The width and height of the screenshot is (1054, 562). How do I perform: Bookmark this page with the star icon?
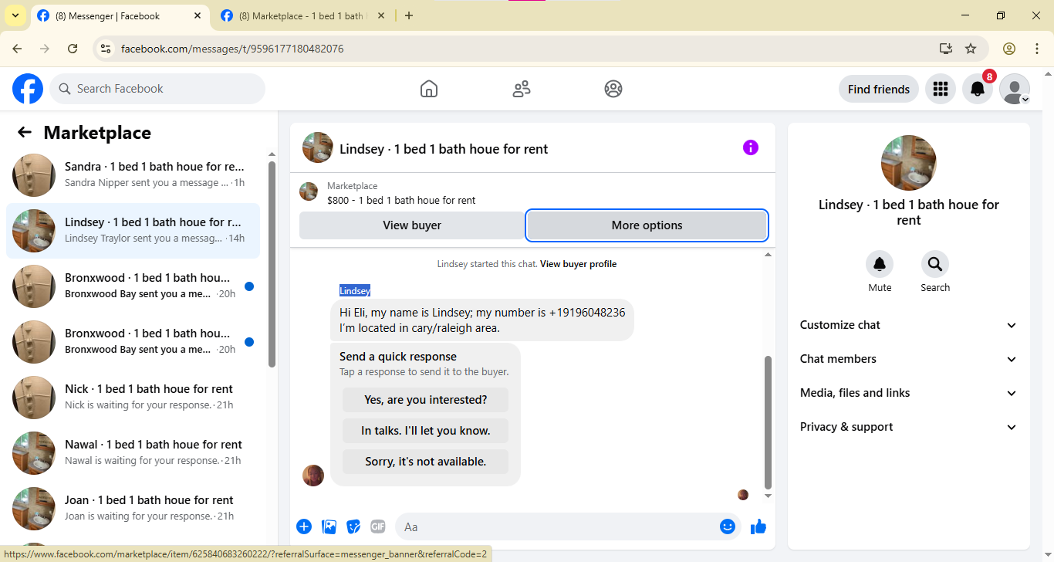pos(971,49)
